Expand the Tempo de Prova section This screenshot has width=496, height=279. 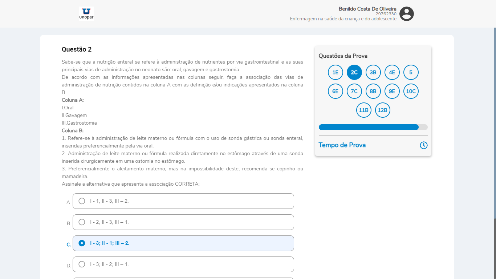(x=342, y=145)
